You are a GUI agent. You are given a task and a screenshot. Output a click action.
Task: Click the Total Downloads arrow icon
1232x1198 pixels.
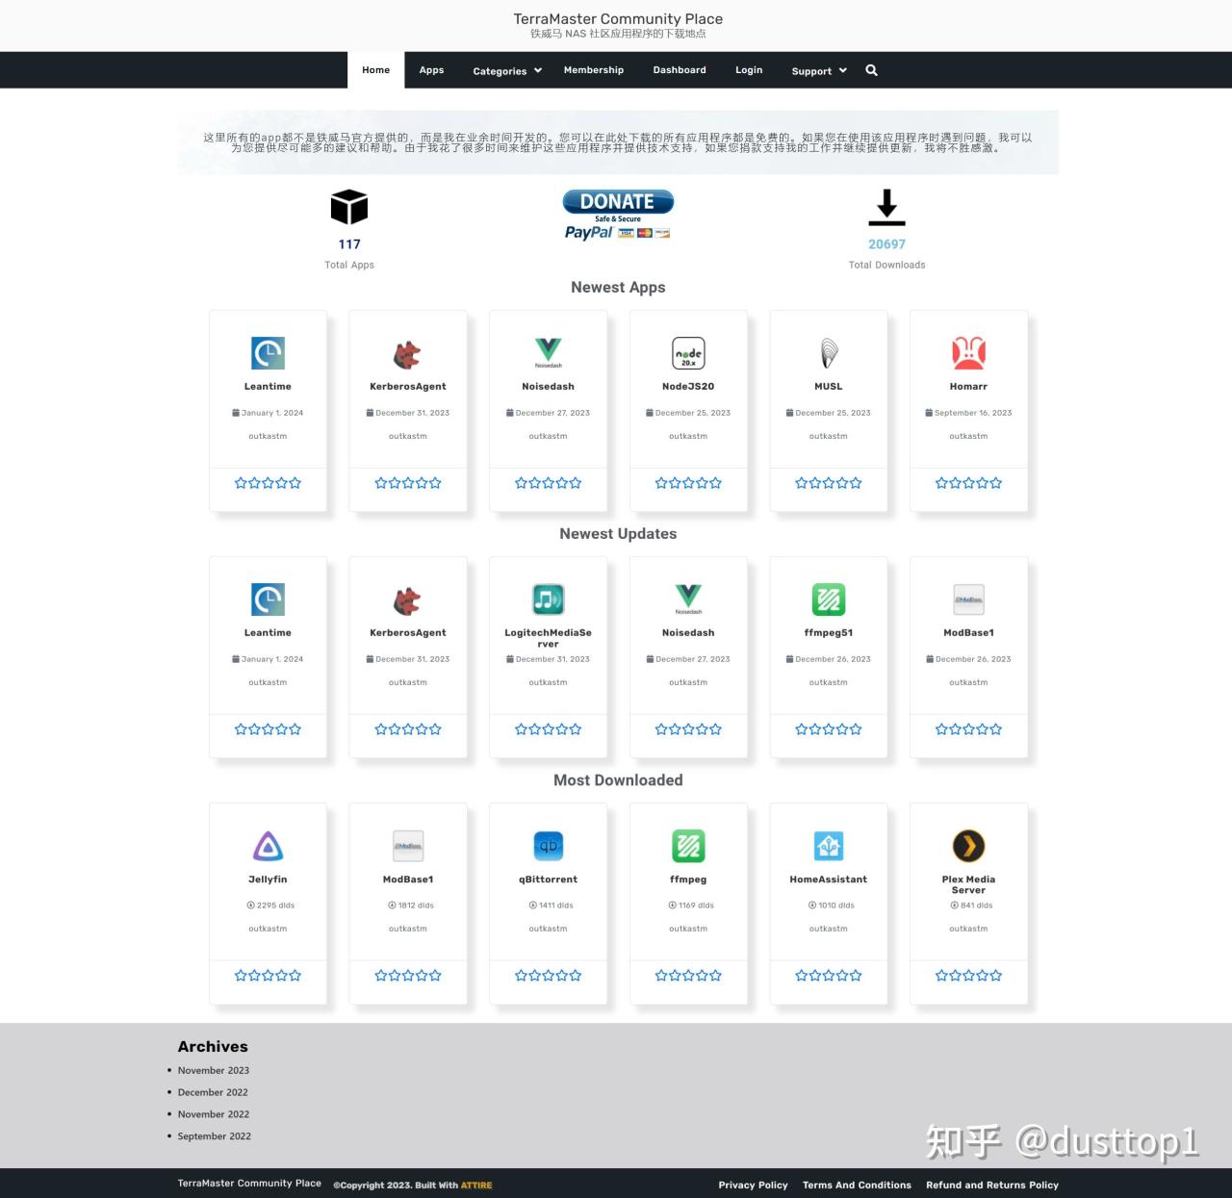coord(886,207)
